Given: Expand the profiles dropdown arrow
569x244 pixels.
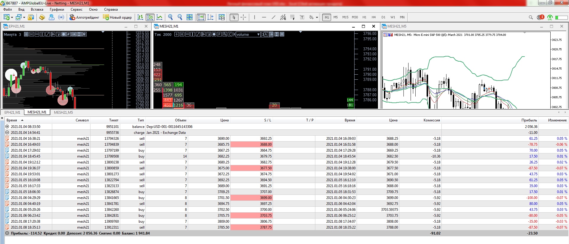Looking at the screenshot, I should (x=24, y=17).
